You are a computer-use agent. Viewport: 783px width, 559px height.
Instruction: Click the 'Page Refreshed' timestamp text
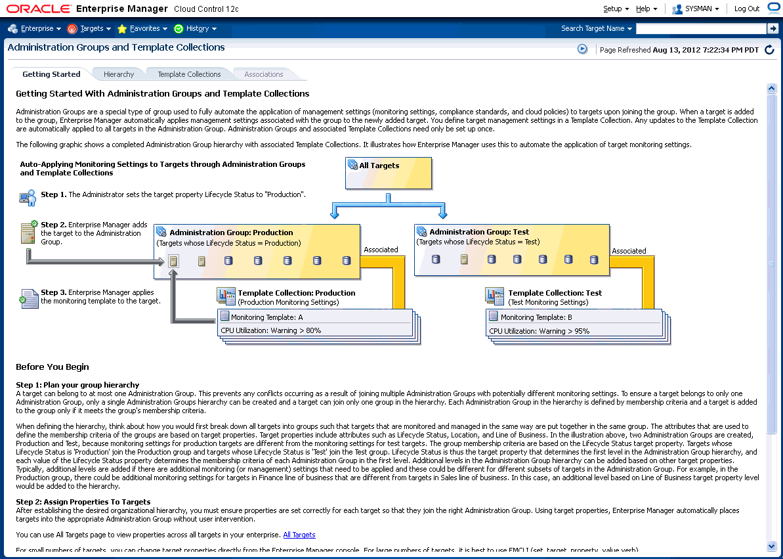click(679, 49)
